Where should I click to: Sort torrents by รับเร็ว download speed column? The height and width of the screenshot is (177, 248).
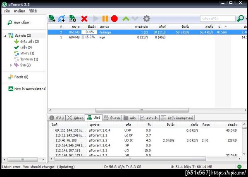[x=179, y=27]
